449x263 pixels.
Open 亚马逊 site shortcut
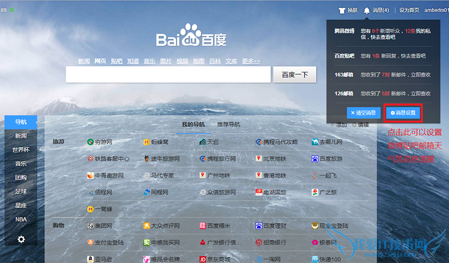point(100,260)
